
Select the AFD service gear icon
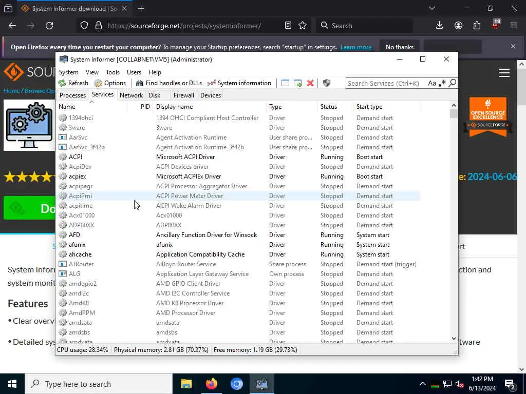62,234
